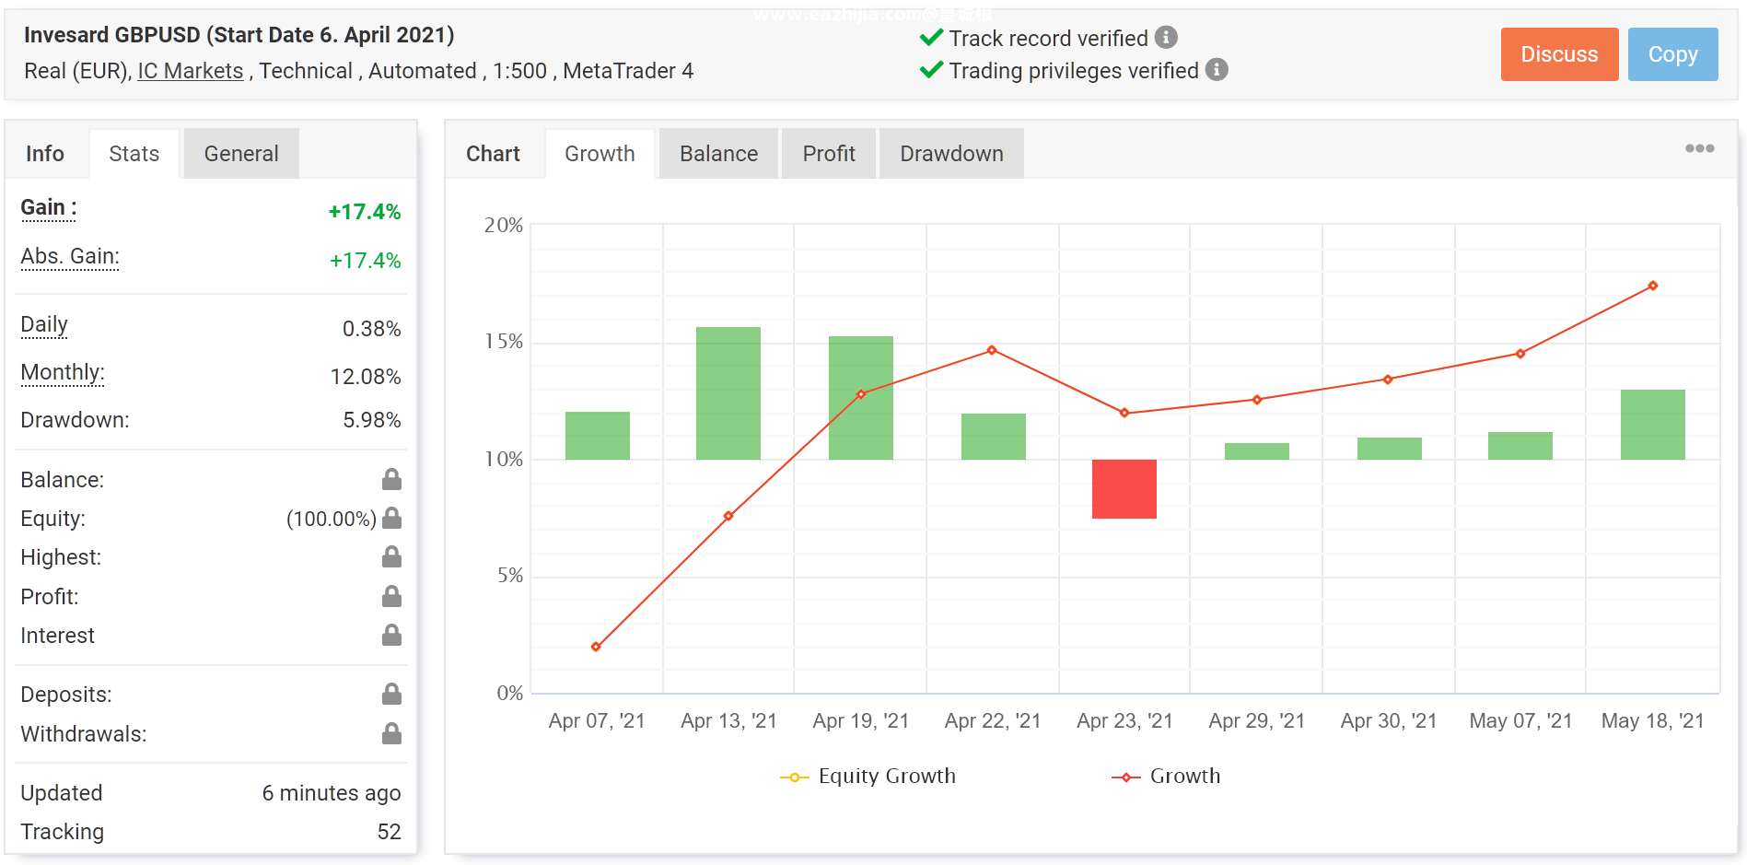Toggle Growth series in chart legend
Viewport: 1747px width, 865px height.
[1166, 777]
